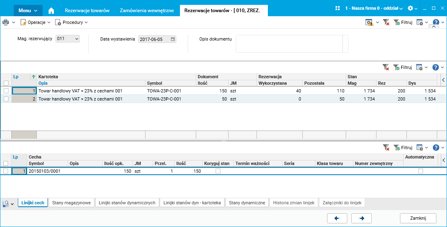
Task: Go to the home screen icon
Action: [x=51, y=11]
